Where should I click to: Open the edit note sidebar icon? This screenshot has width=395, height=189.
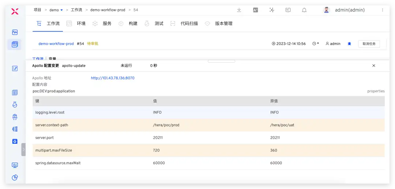[x=15, y=68]
